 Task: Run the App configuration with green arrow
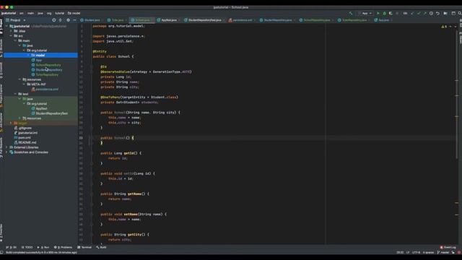(378, 13)
